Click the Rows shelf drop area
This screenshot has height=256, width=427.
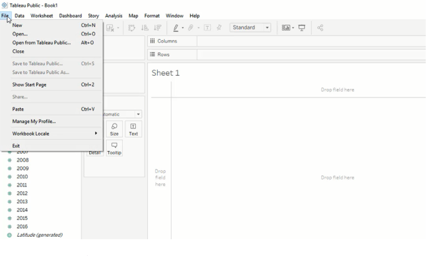click(x=312, y=54)
